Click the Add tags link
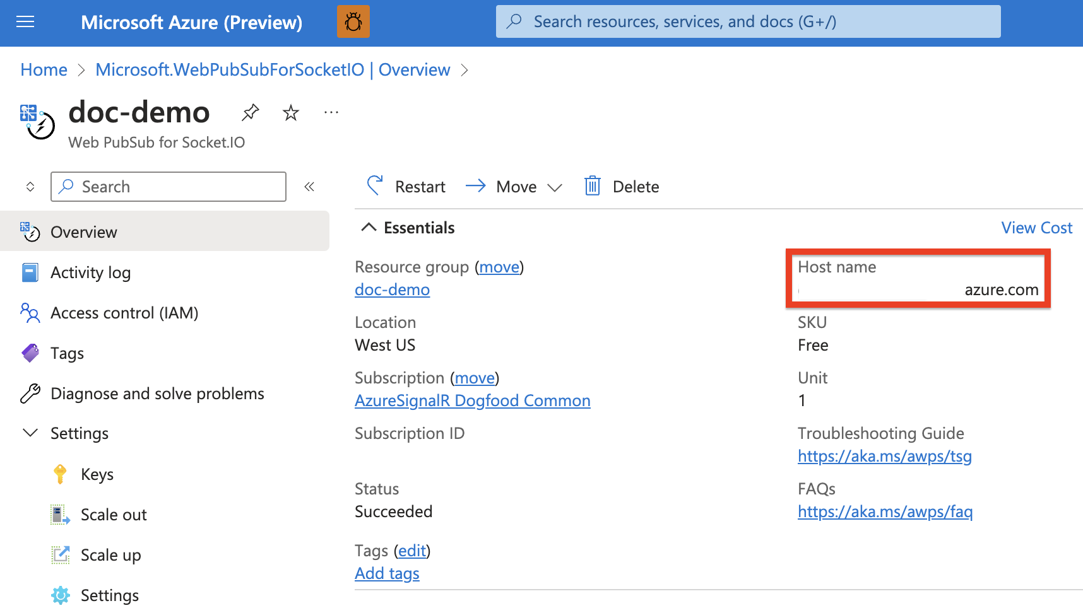1083x613 pixels. [x=387, y=573]
